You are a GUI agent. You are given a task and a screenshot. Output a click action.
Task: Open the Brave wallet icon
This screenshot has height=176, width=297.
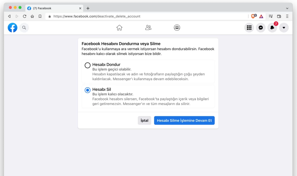pyautogui.click(x=279, y=16)
